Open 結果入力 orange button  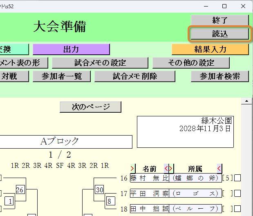pos(210,49)
